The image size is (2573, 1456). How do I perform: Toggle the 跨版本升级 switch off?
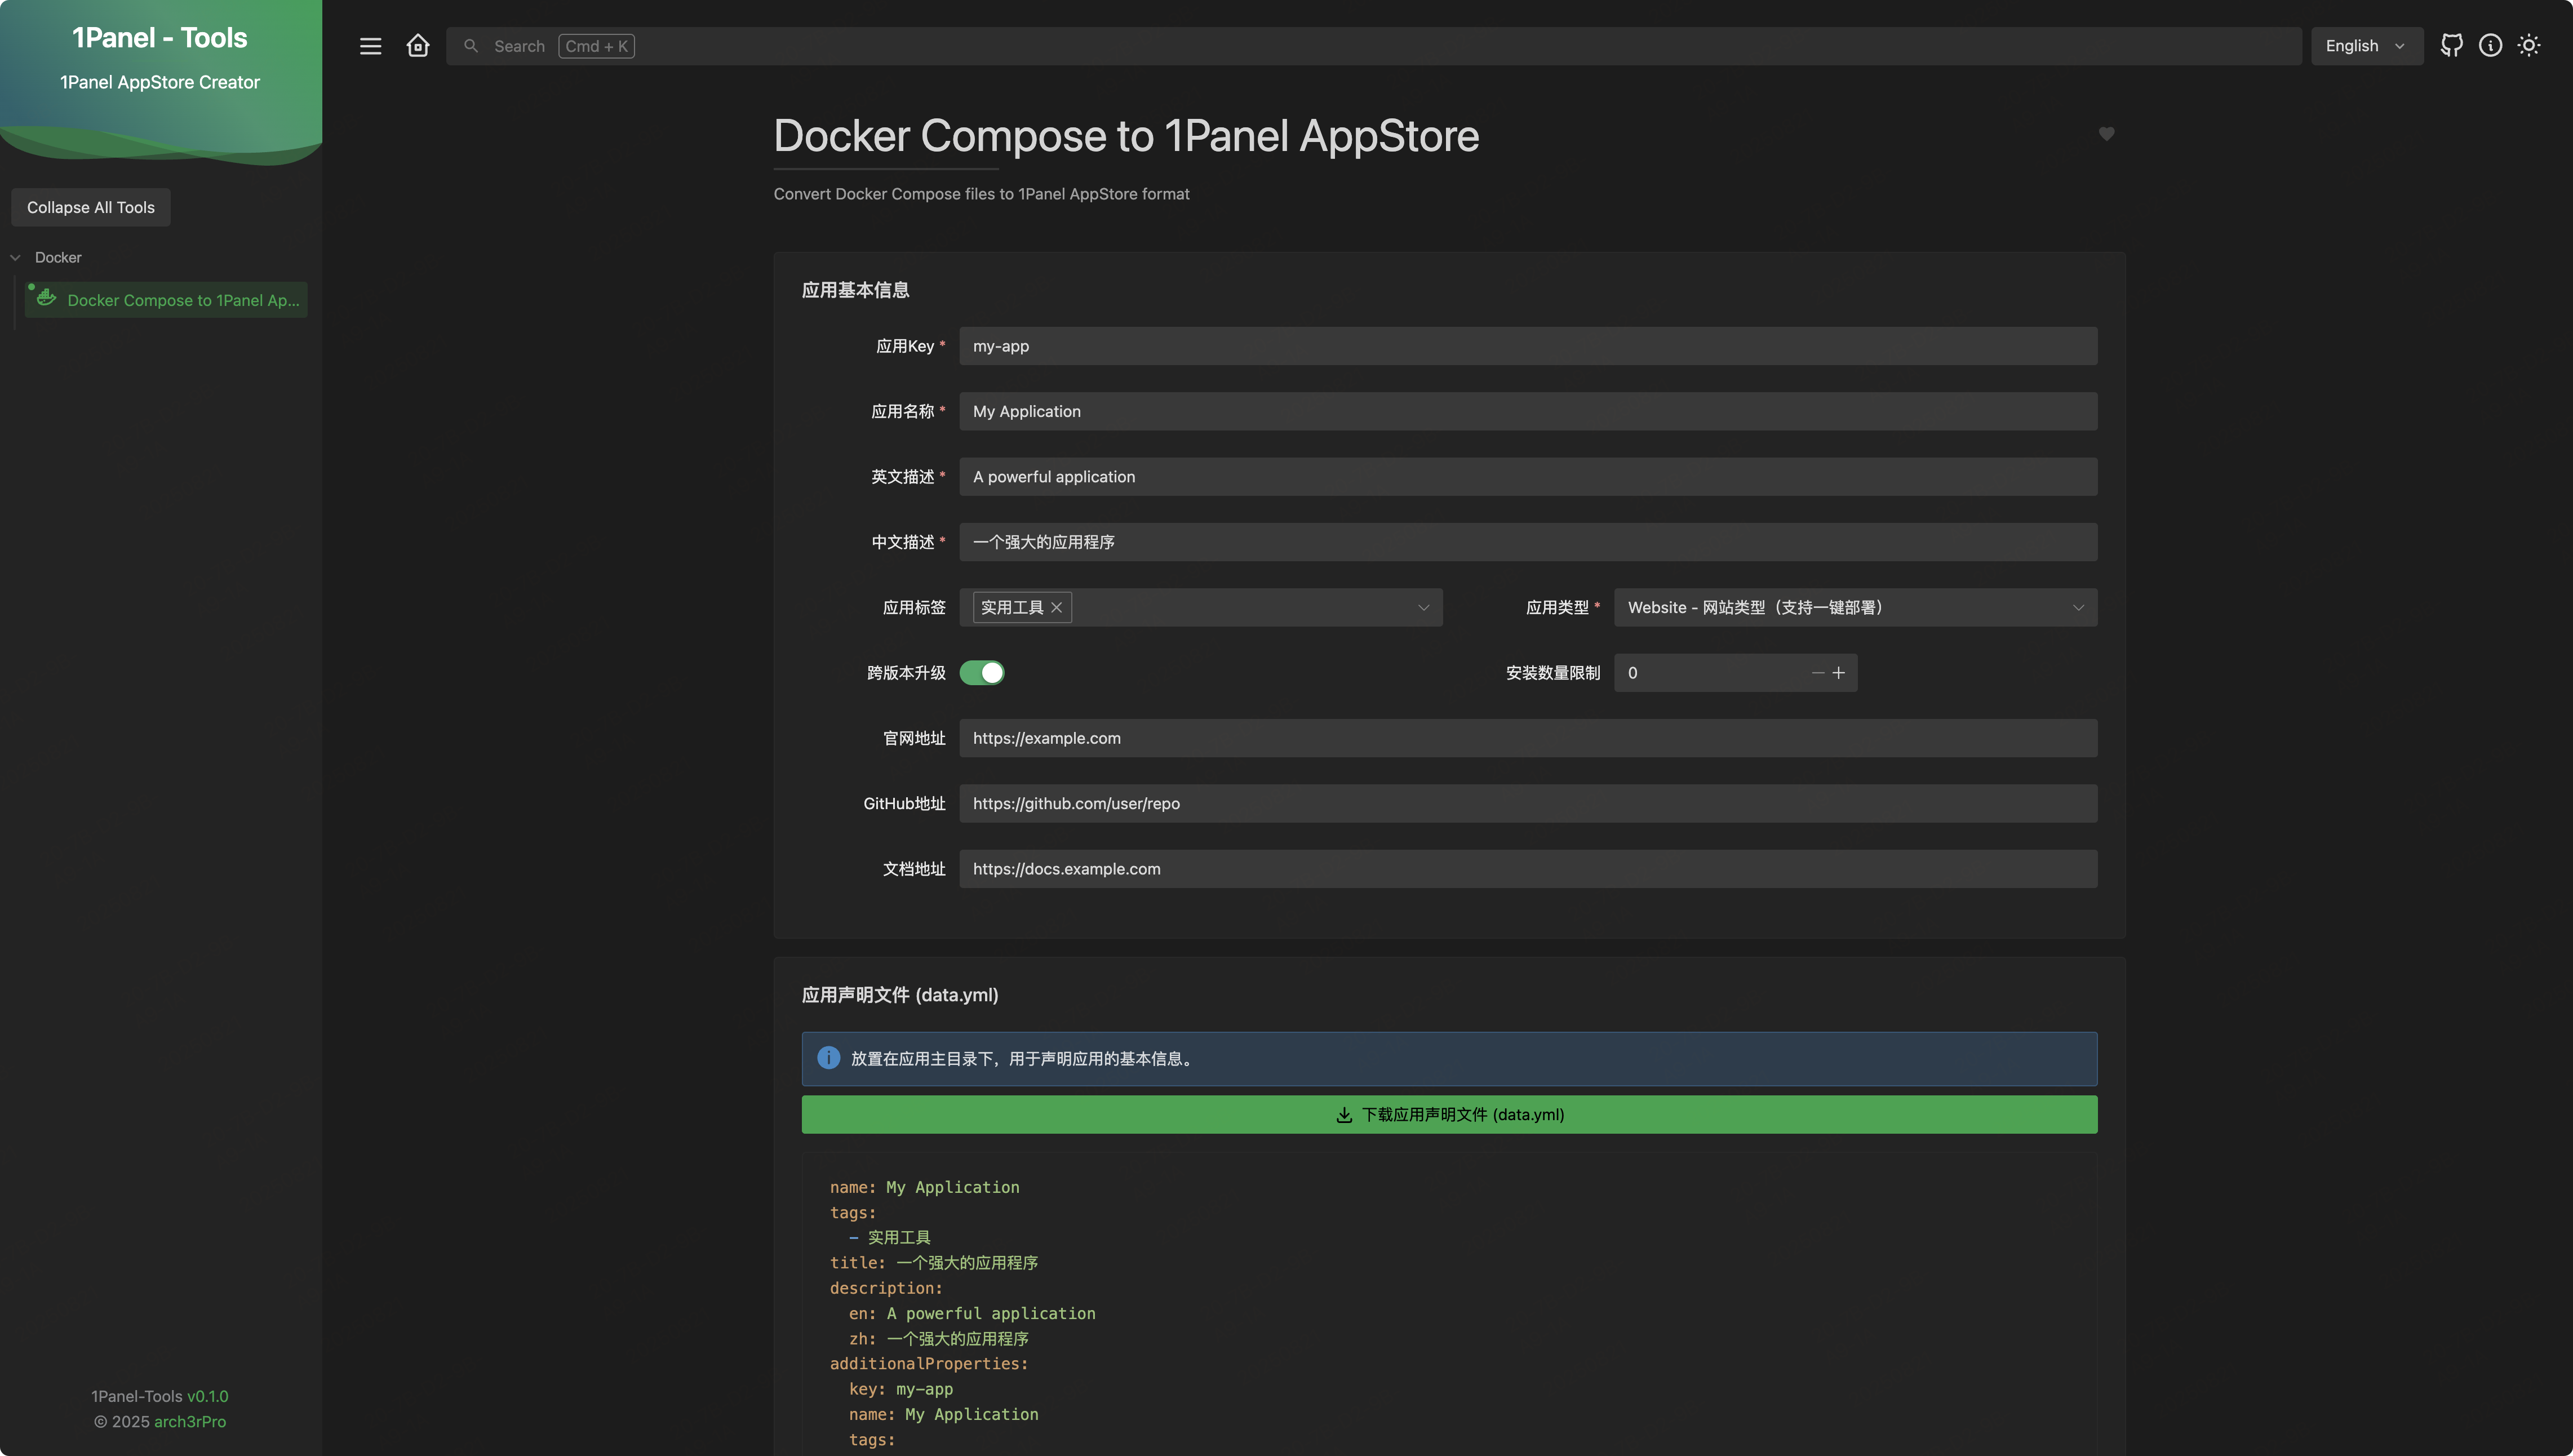(982, 673)
